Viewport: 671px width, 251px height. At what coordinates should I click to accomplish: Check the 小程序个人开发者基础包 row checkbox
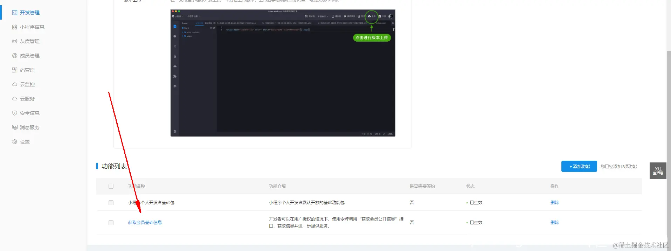pos(111,203)
